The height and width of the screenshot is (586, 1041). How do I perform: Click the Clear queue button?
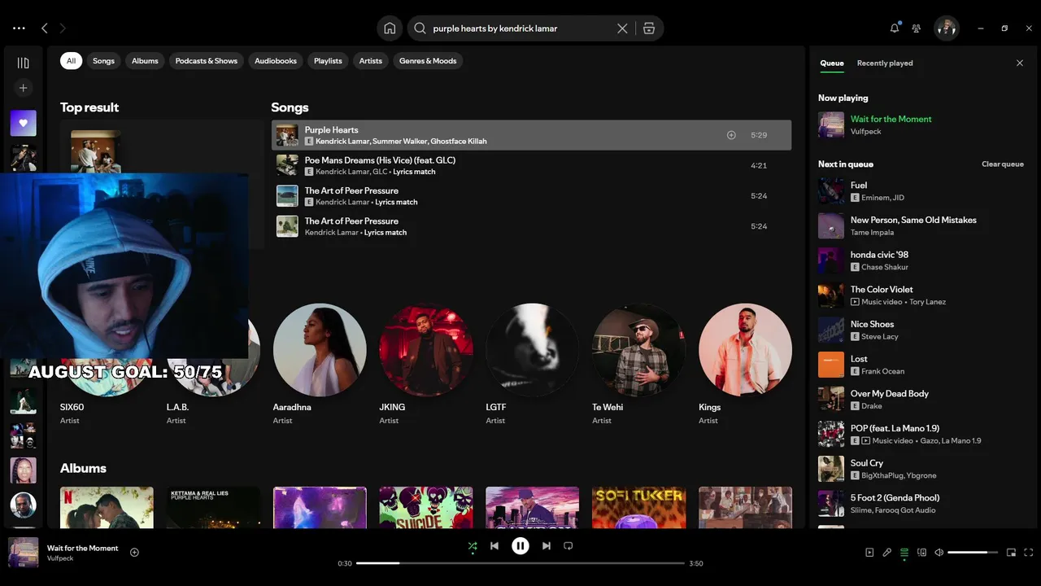1003,164
